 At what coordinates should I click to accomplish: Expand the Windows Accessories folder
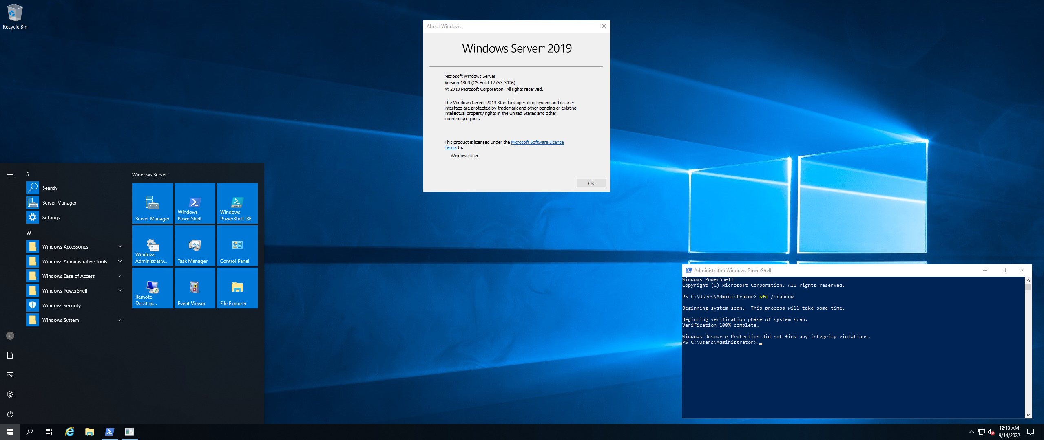tap(75, 246)
